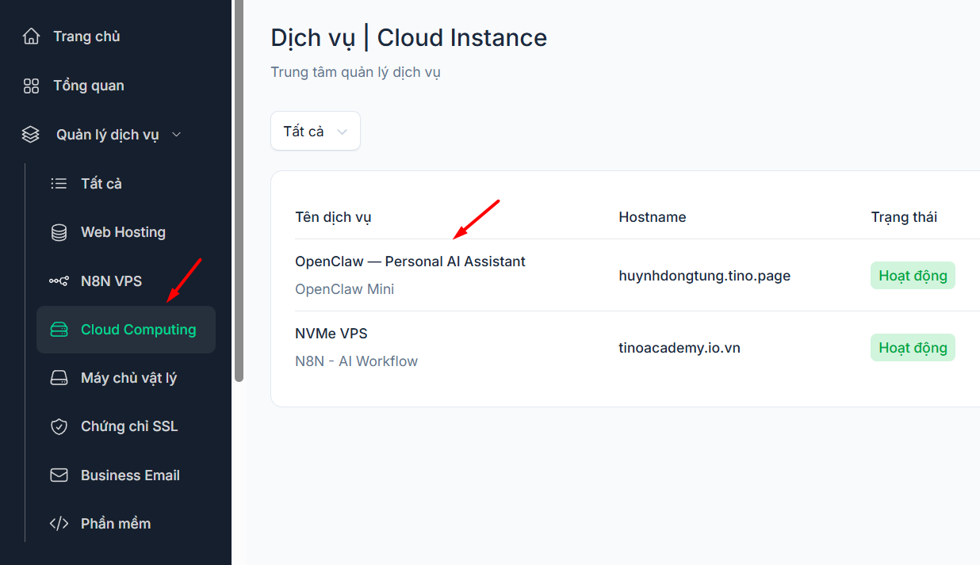Viewport: 980px width, 565px height.
Task: Click the Chứng chỉ SSL shield icon
Action: click(59, 426)
